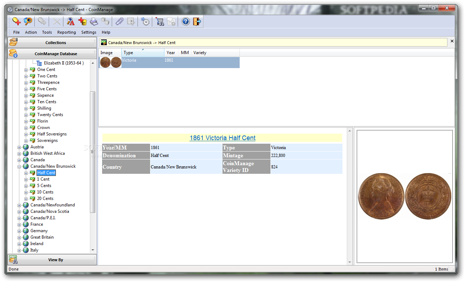Expand the Ireland tree node
The width and height of the screenshot is (465, 282).
[19, 244]
